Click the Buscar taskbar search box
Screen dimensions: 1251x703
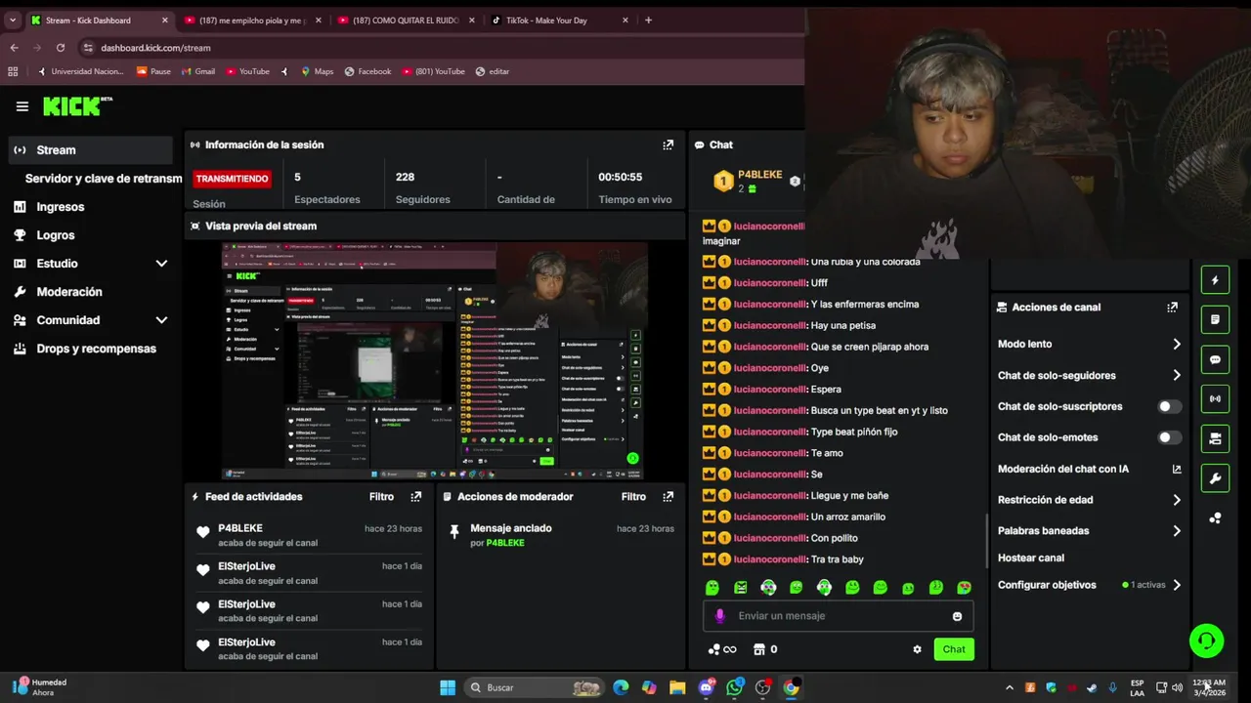click(533, 687)
